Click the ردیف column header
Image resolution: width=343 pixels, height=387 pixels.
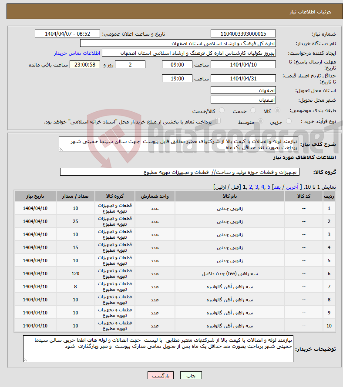coord(329,196)
